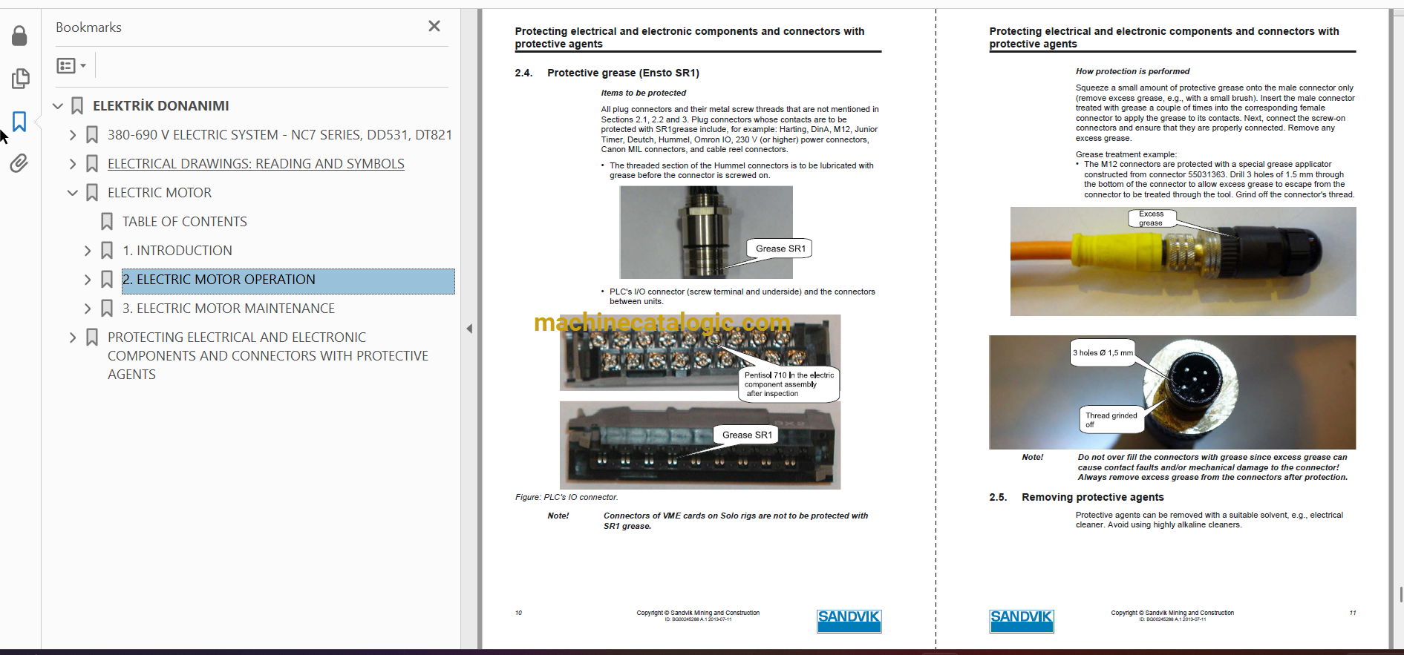The height and width of the screenshot is (655, 1404).
Task: Expand ELECTRICAL DRAWINGS: READING AND SYMBOLS bookmark
Action: 72,164
